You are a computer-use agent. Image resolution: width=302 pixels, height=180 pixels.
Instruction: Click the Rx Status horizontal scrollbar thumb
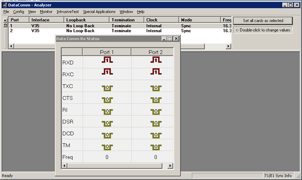tap(115, 166)
